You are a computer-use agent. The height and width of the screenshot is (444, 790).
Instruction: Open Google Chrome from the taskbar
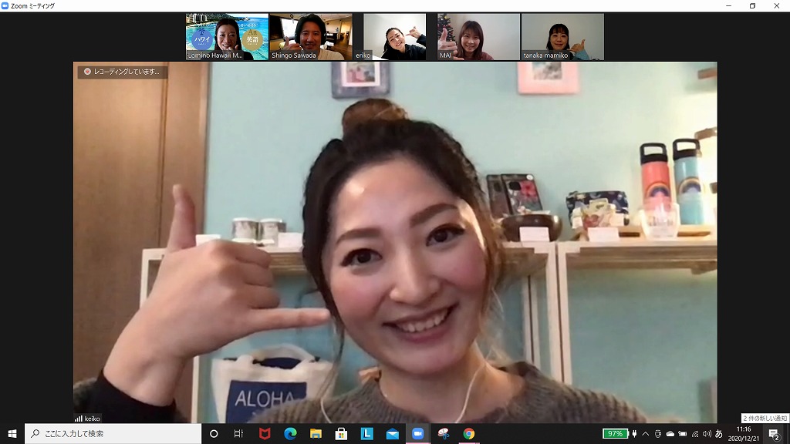coord(469,433)
